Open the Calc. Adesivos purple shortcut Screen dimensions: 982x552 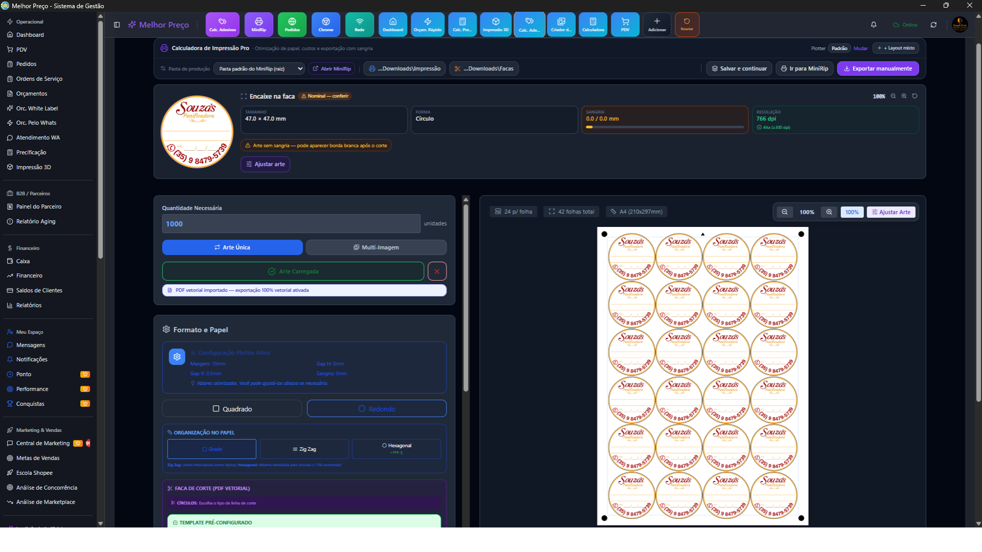pyautogui.click(x=222, y=25)
